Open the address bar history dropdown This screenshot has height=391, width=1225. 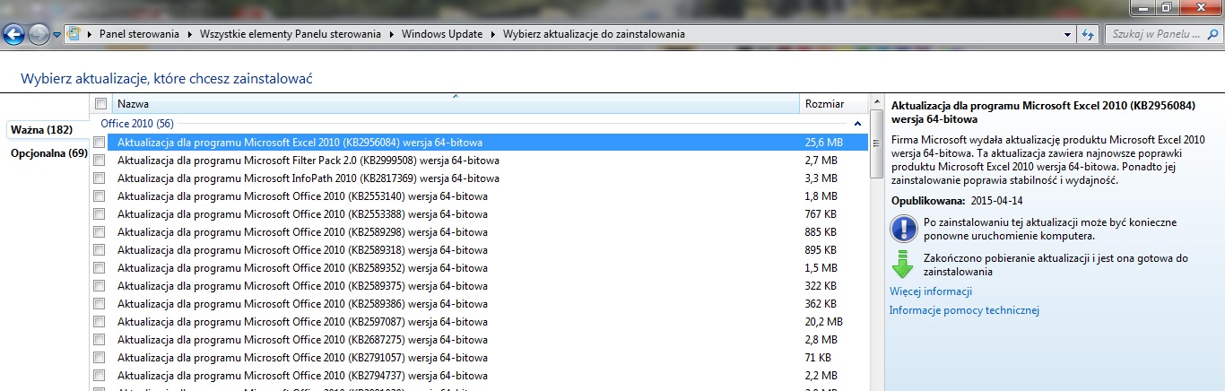1067,34
